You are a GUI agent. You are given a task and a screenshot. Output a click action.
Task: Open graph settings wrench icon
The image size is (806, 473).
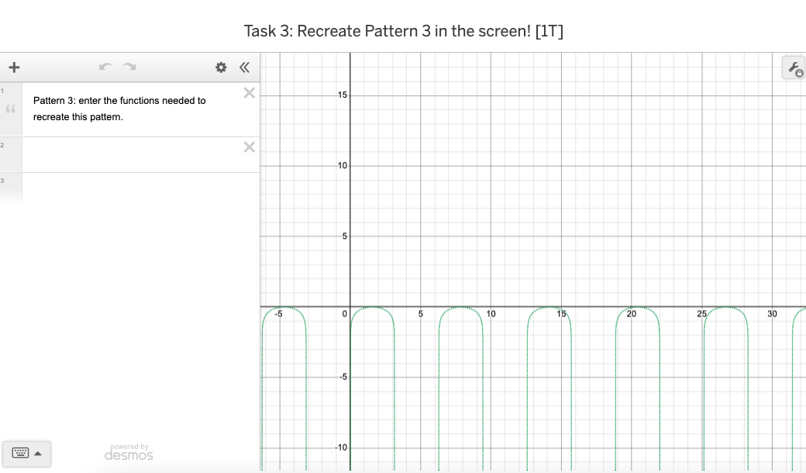(x=794, y=68)
